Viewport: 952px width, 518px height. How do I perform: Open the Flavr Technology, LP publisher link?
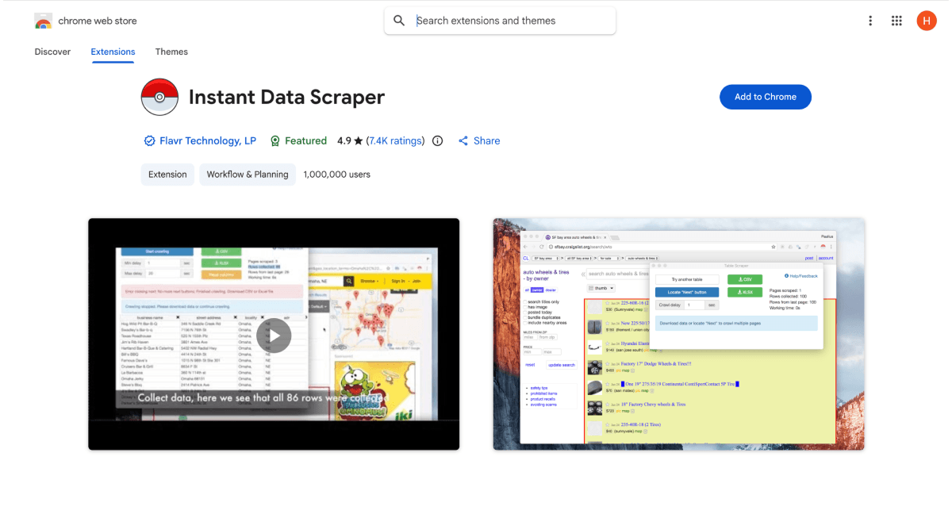pos(208,141)
